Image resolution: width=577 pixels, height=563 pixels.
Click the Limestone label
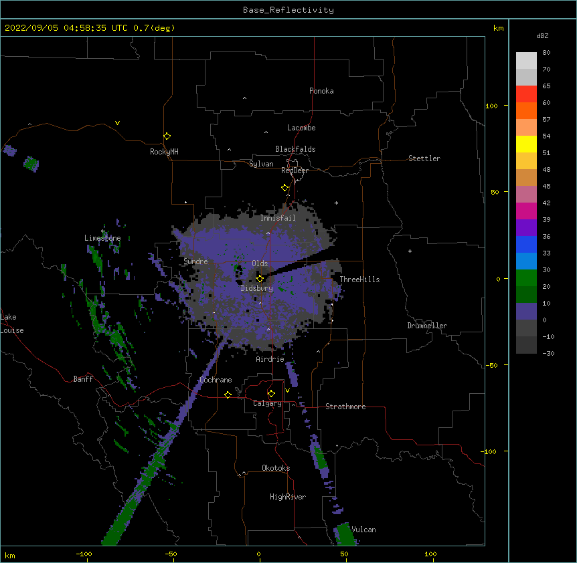(102, 238)
